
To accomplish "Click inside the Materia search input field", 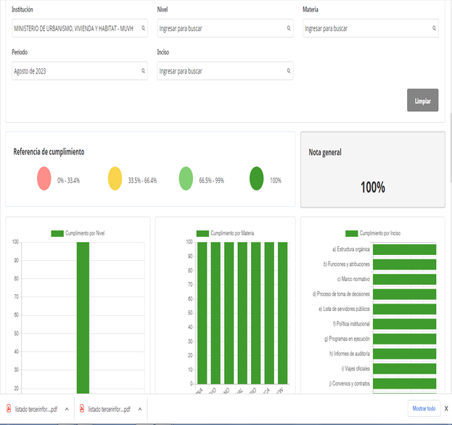I will click(366, 28).
